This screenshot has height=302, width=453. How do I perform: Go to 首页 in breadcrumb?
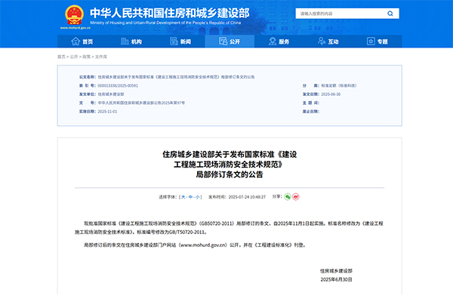coord(61,57)
